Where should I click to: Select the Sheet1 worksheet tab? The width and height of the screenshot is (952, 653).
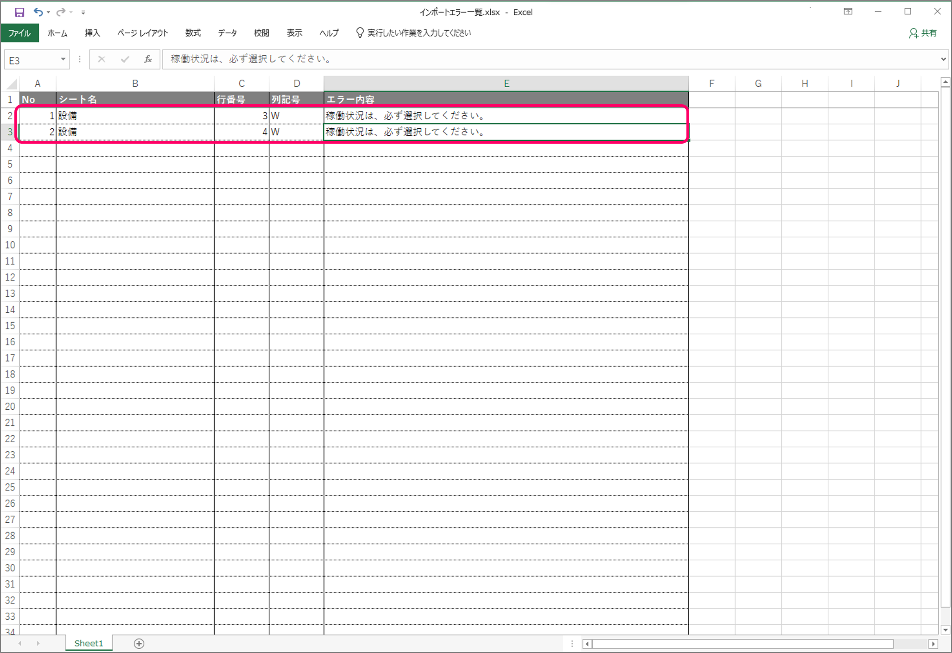pos(89,643)
